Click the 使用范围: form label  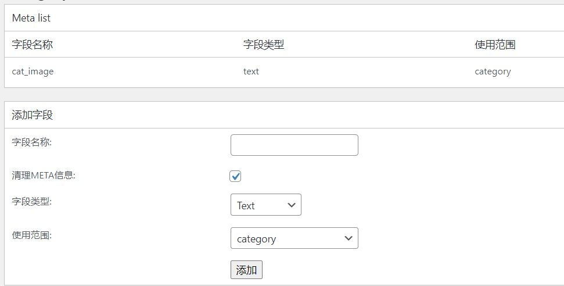point(32,235)
